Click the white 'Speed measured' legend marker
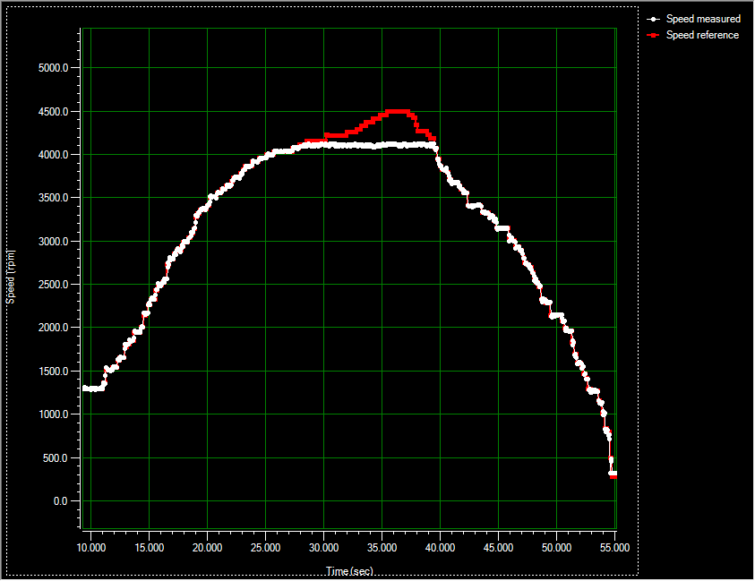 [x=654, y=20]
